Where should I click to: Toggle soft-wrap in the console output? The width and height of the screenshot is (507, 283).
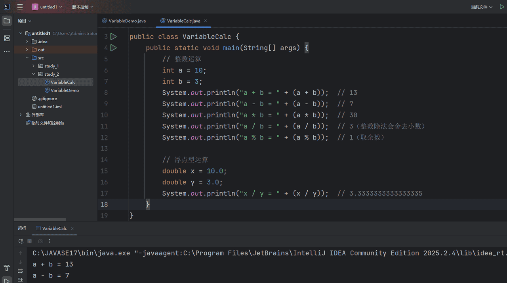point(20,271)
